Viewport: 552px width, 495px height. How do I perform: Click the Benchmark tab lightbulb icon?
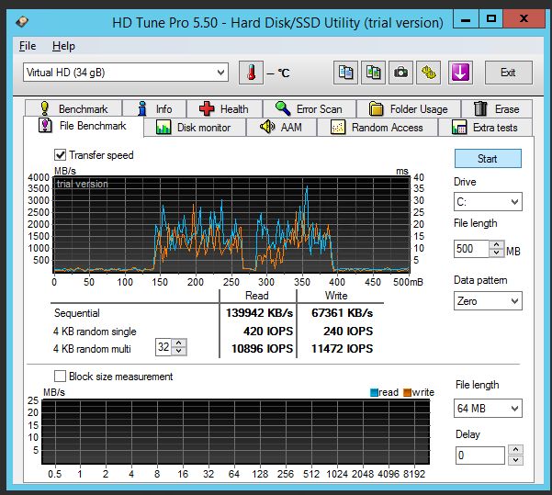click(x=44, y=108)
